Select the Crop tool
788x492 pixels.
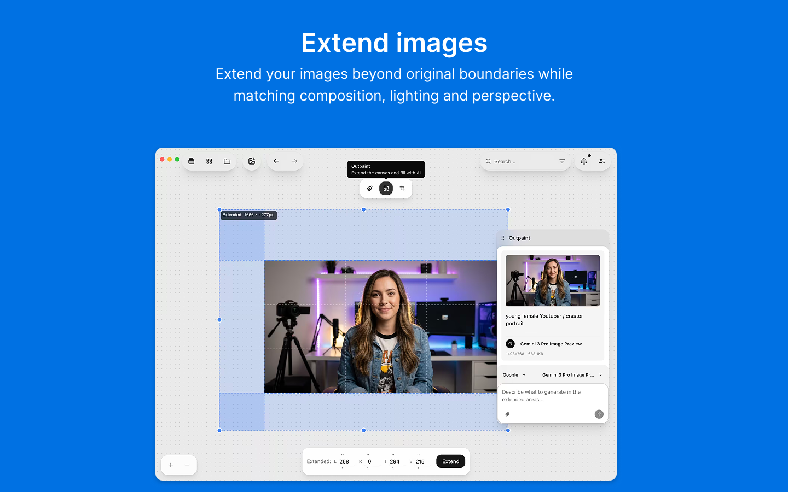pyautogui.click(x=403, y=188)
